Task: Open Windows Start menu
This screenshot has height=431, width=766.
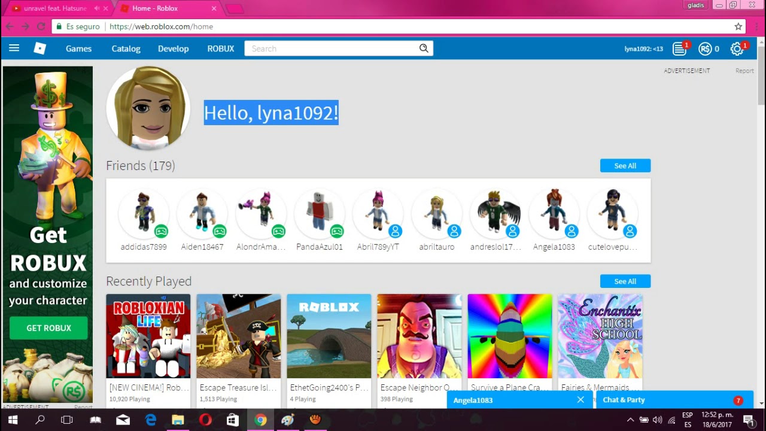Action: tap(12, 420)
